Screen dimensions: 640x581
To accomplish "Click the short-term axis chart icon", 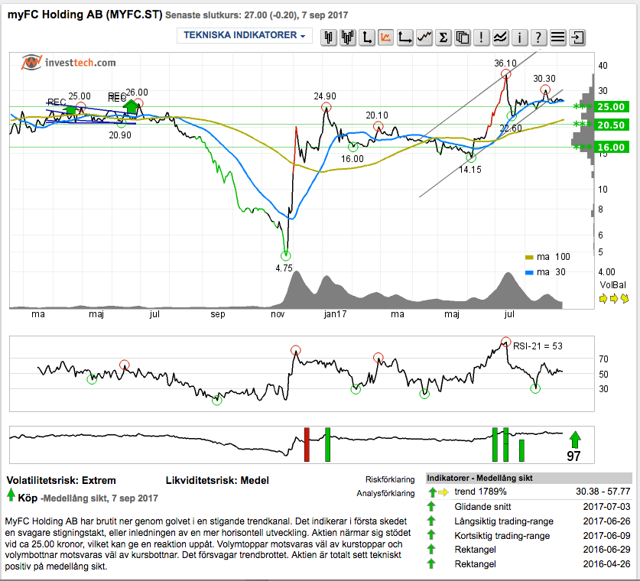I will [x=367, y=37].
